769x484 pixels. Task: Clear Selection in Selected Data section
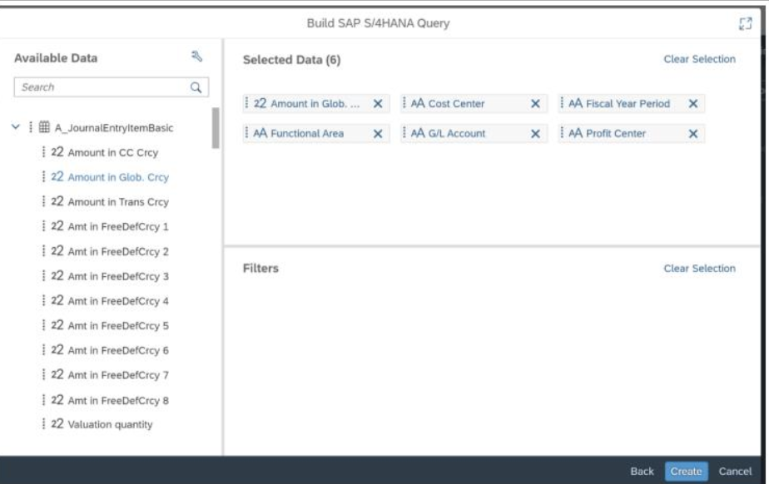pos(699,59)
